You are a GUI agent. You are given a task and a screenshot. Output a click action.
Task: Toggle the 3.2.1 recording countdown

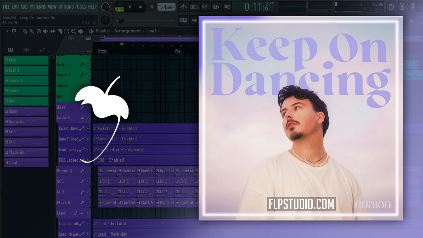tap(205, 7)
